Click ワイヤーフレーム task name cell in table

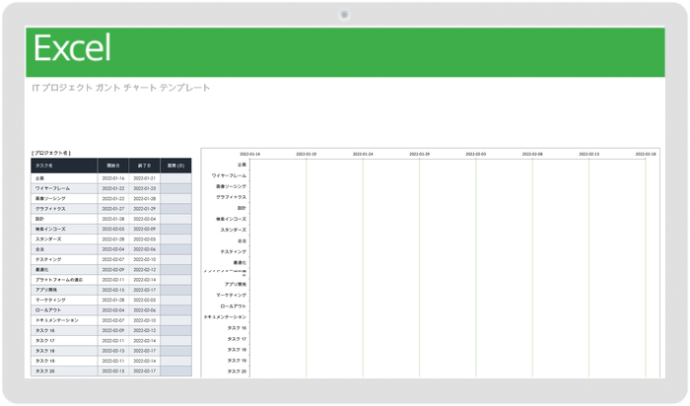coord(64,188)
